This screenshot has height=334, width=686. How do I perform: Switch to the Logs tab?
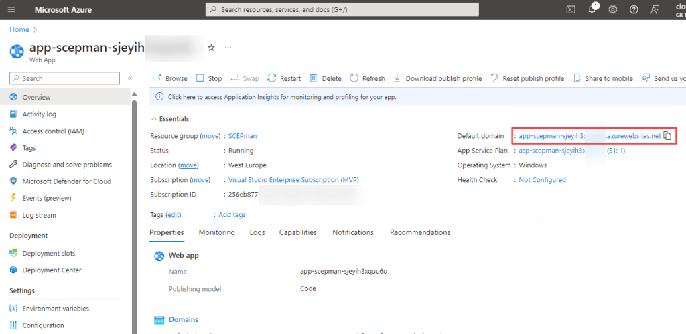[257, 232]
